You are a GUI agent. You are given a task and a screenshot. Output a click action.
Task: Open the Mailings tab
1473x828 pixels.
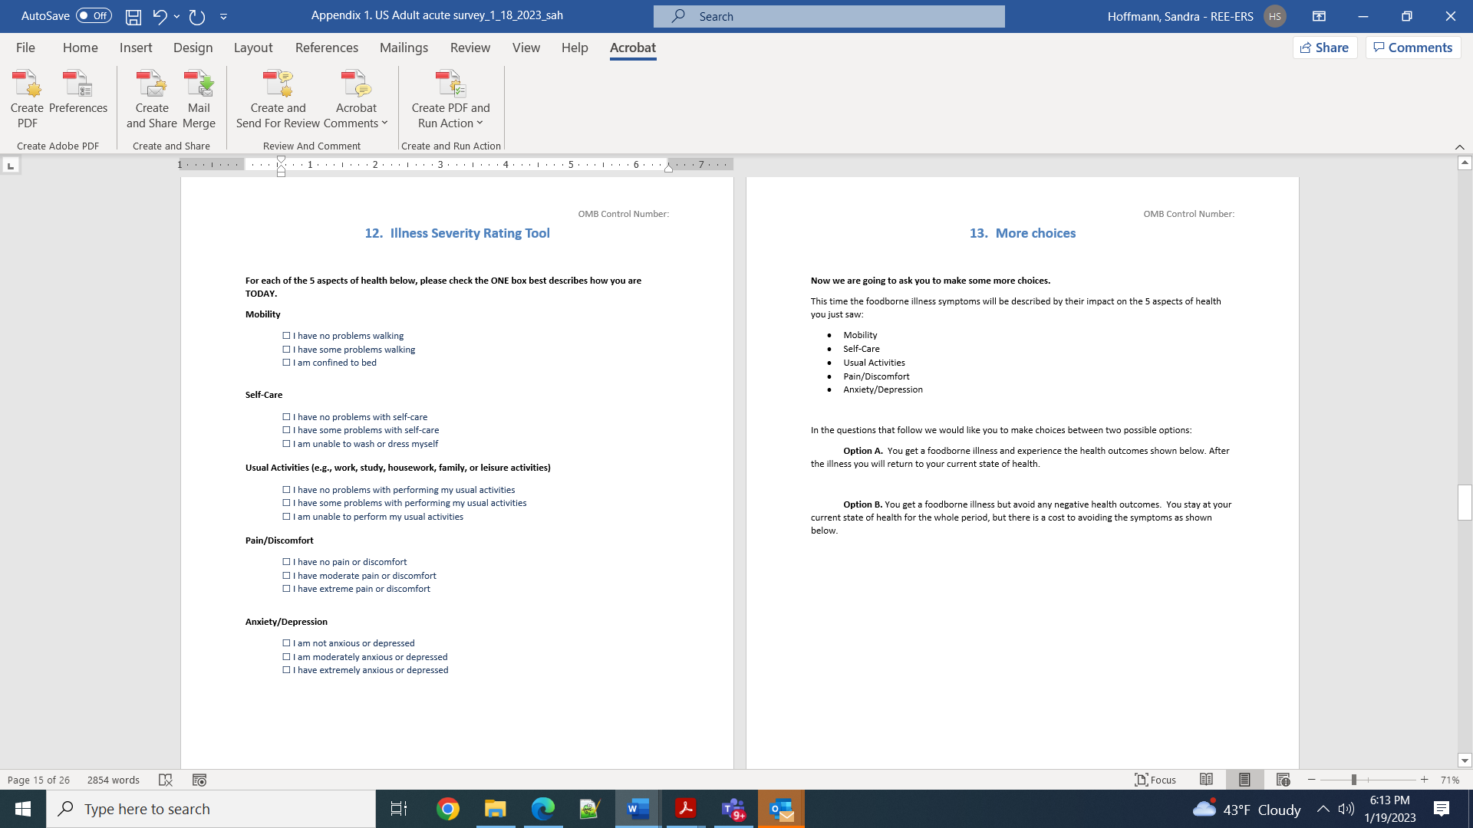tap(404, 48)
